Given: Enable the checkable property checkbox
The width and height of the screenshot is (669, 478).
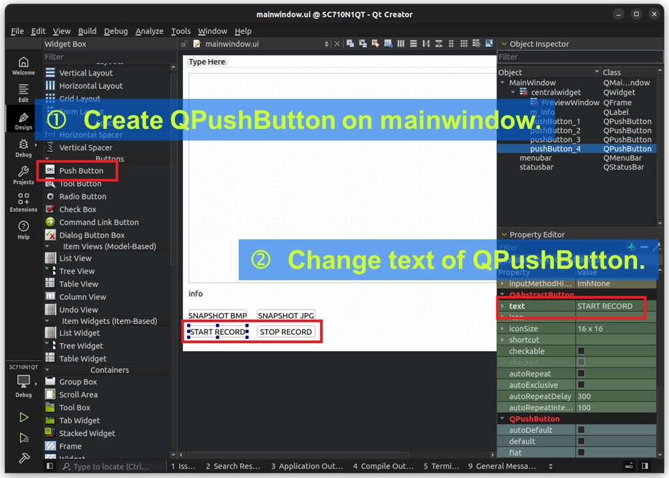Looking at the screenshot, I should [x=581, y=350].
